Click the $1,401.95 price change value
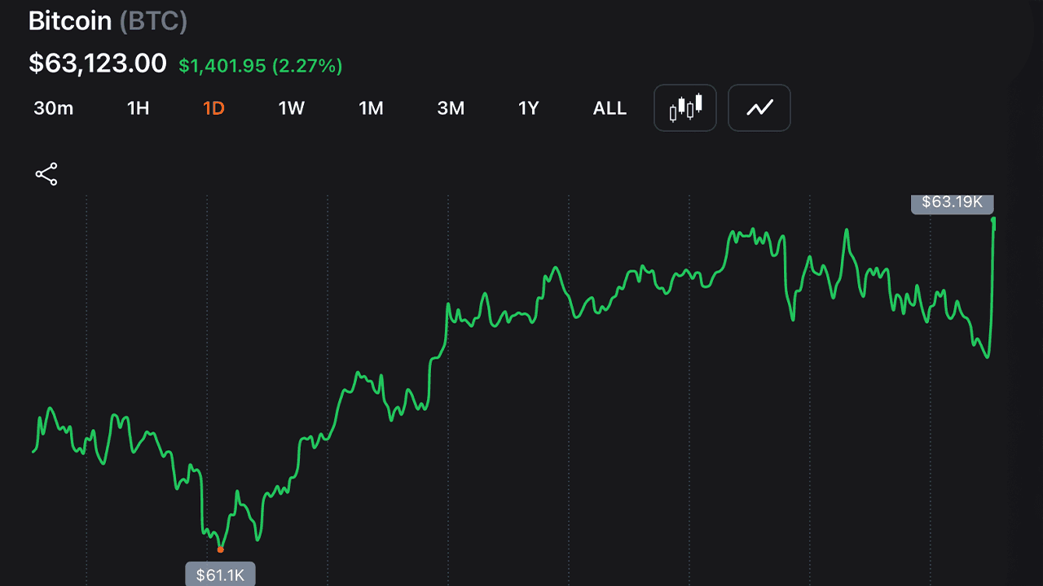Screen dimensions: 1043x586 222,66
